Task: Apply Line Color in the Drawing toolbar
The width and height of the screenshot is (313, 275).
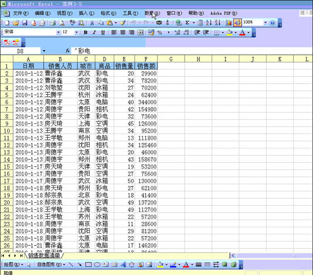Action: pos(173,264)
